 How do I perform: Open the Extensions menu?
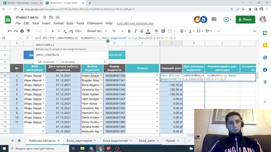tap(95, 23)
